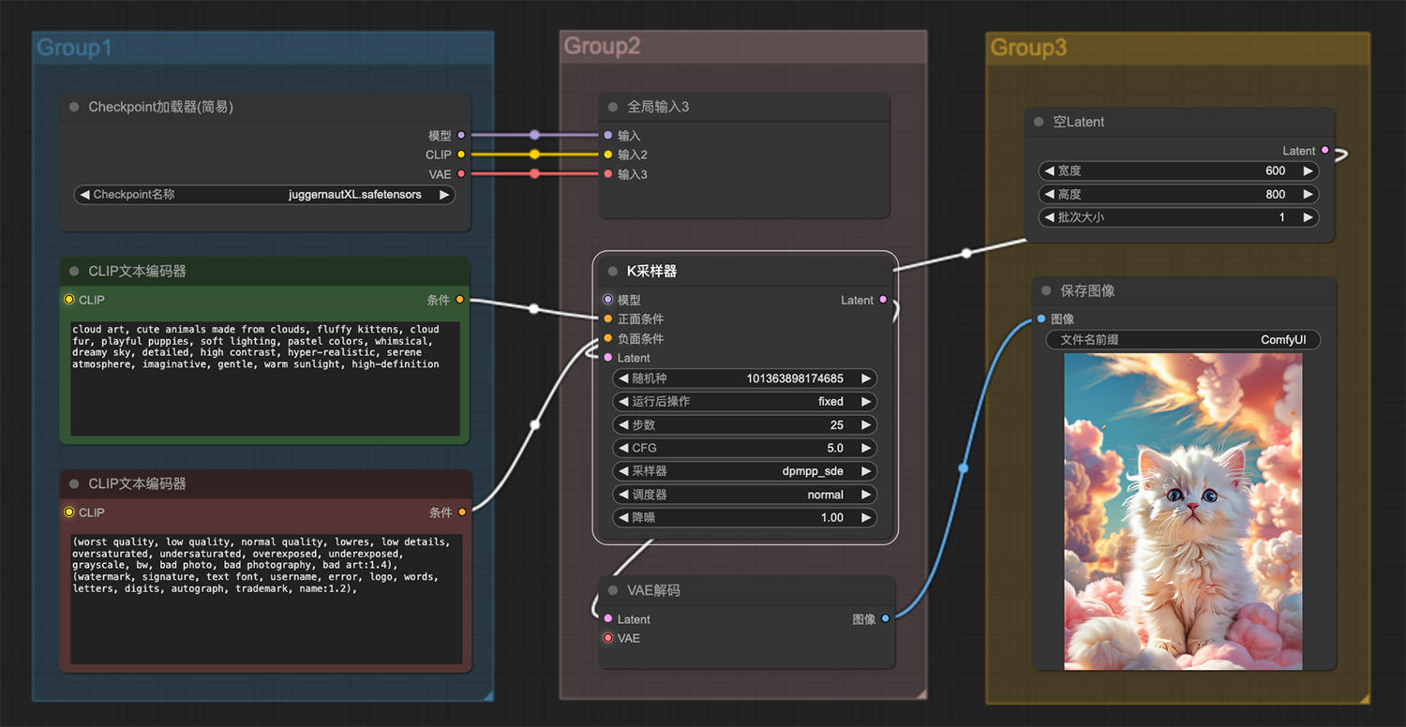
Task: Click the 条件 output port on red text encoder
Action: coord(462,512)
